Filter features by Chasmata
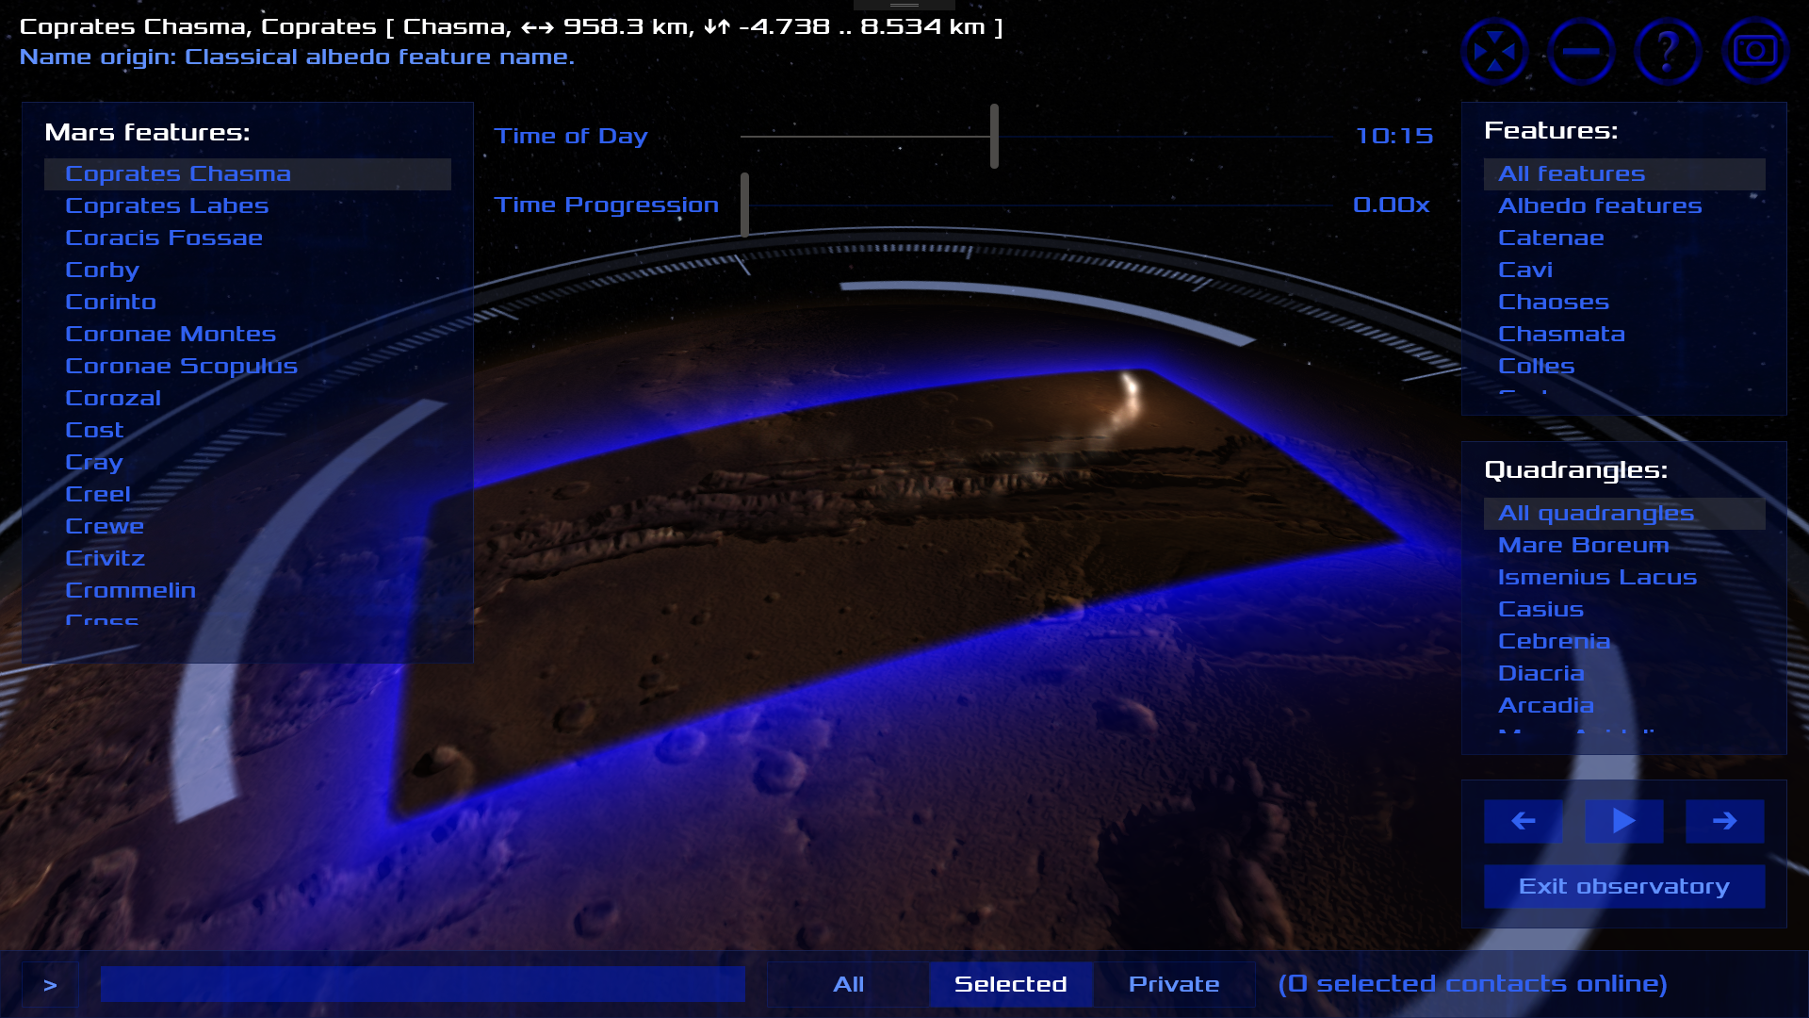Screen dimensions: 1809x1018 (1624, 335)
